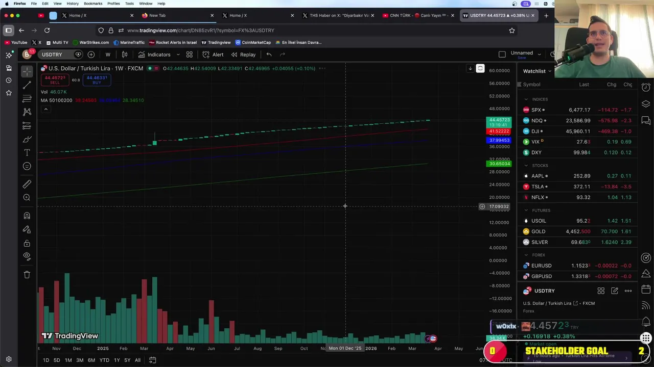Select the trend line drawing tool

[x=27, y=85]
